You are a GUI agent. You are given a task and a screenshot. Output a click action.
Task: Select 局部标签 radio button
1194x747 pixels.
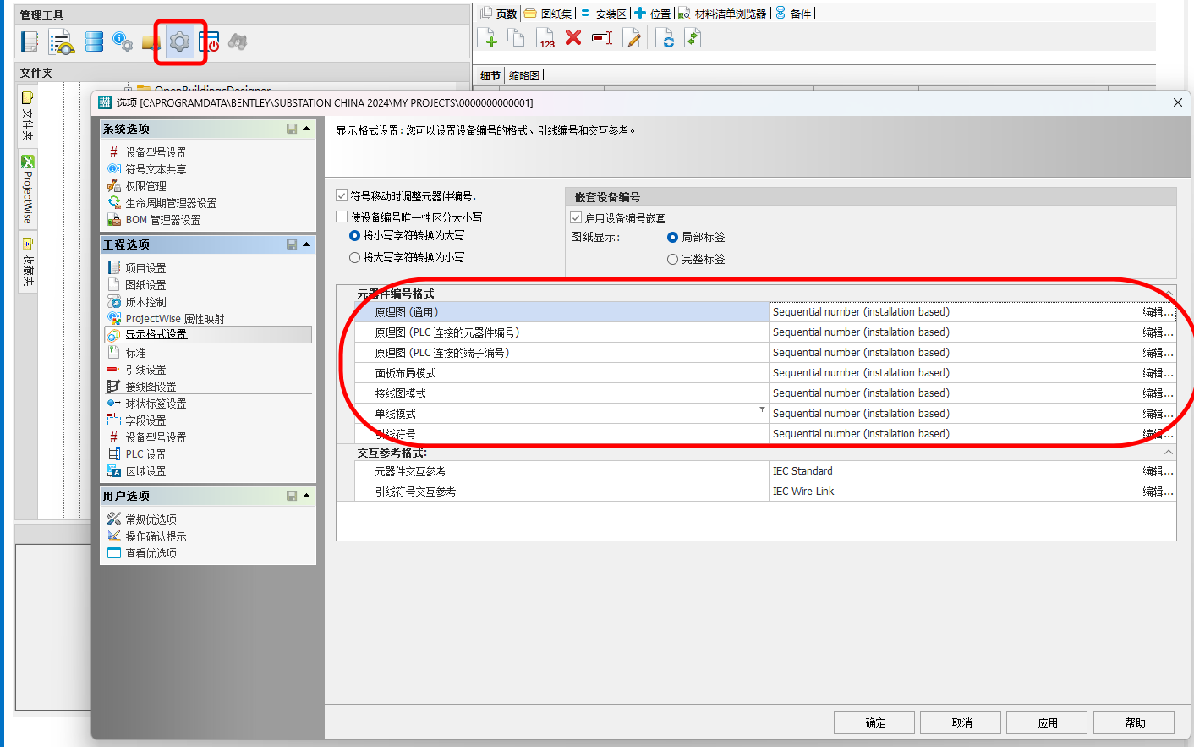[x=673, y=238]
